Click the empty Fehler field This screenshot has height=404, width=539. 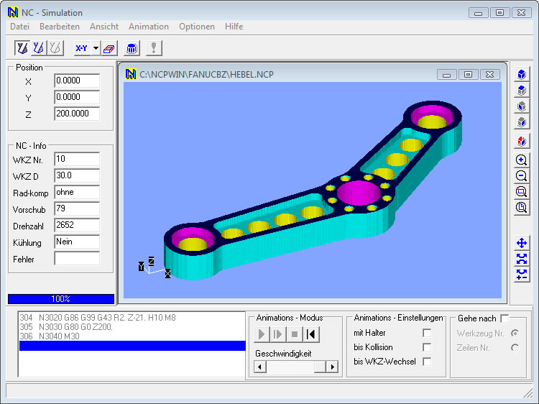77,258
